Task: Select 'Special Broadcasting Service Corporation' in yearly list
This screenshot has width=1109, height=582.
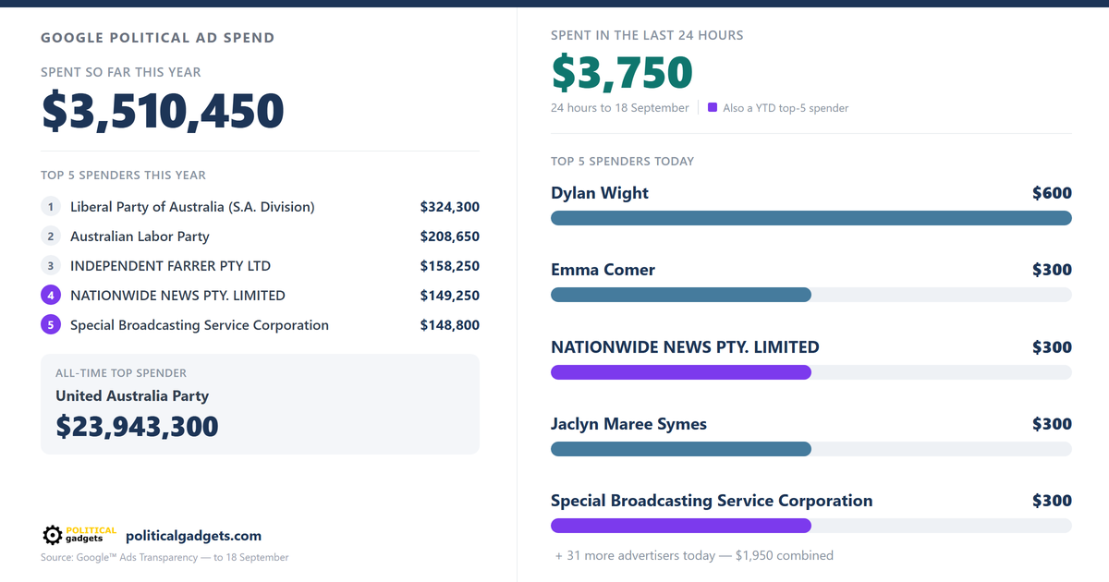Action: click(x=200, y=325)
